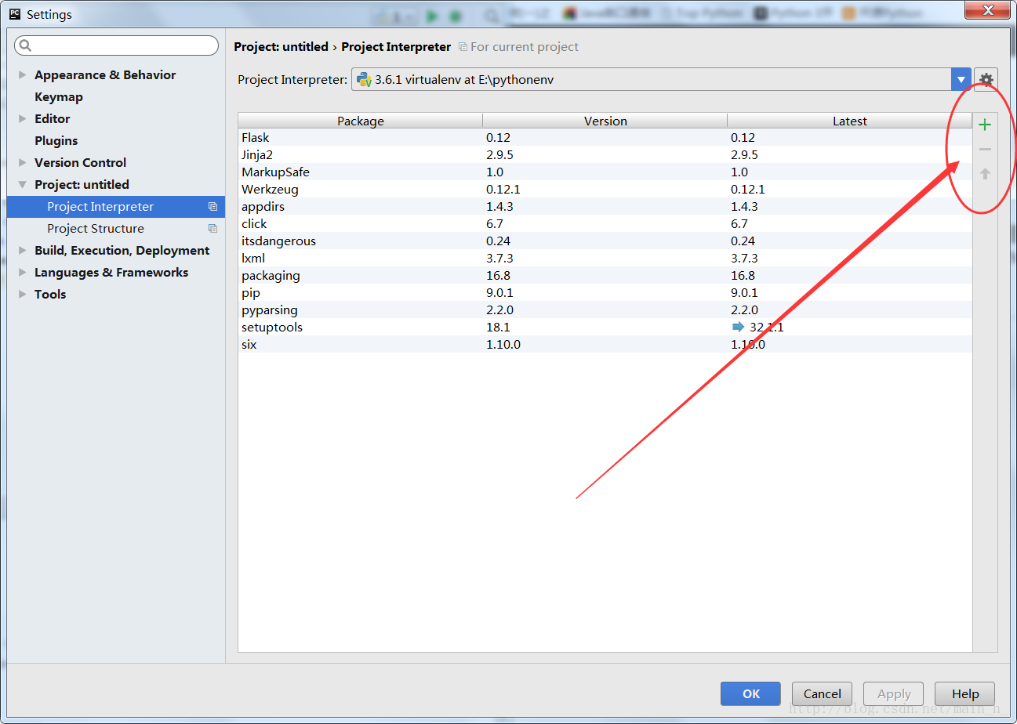This screenshot has height=724, width=1017.
Task: Expand Build, Execution, Deployment section
Action: 23,251
